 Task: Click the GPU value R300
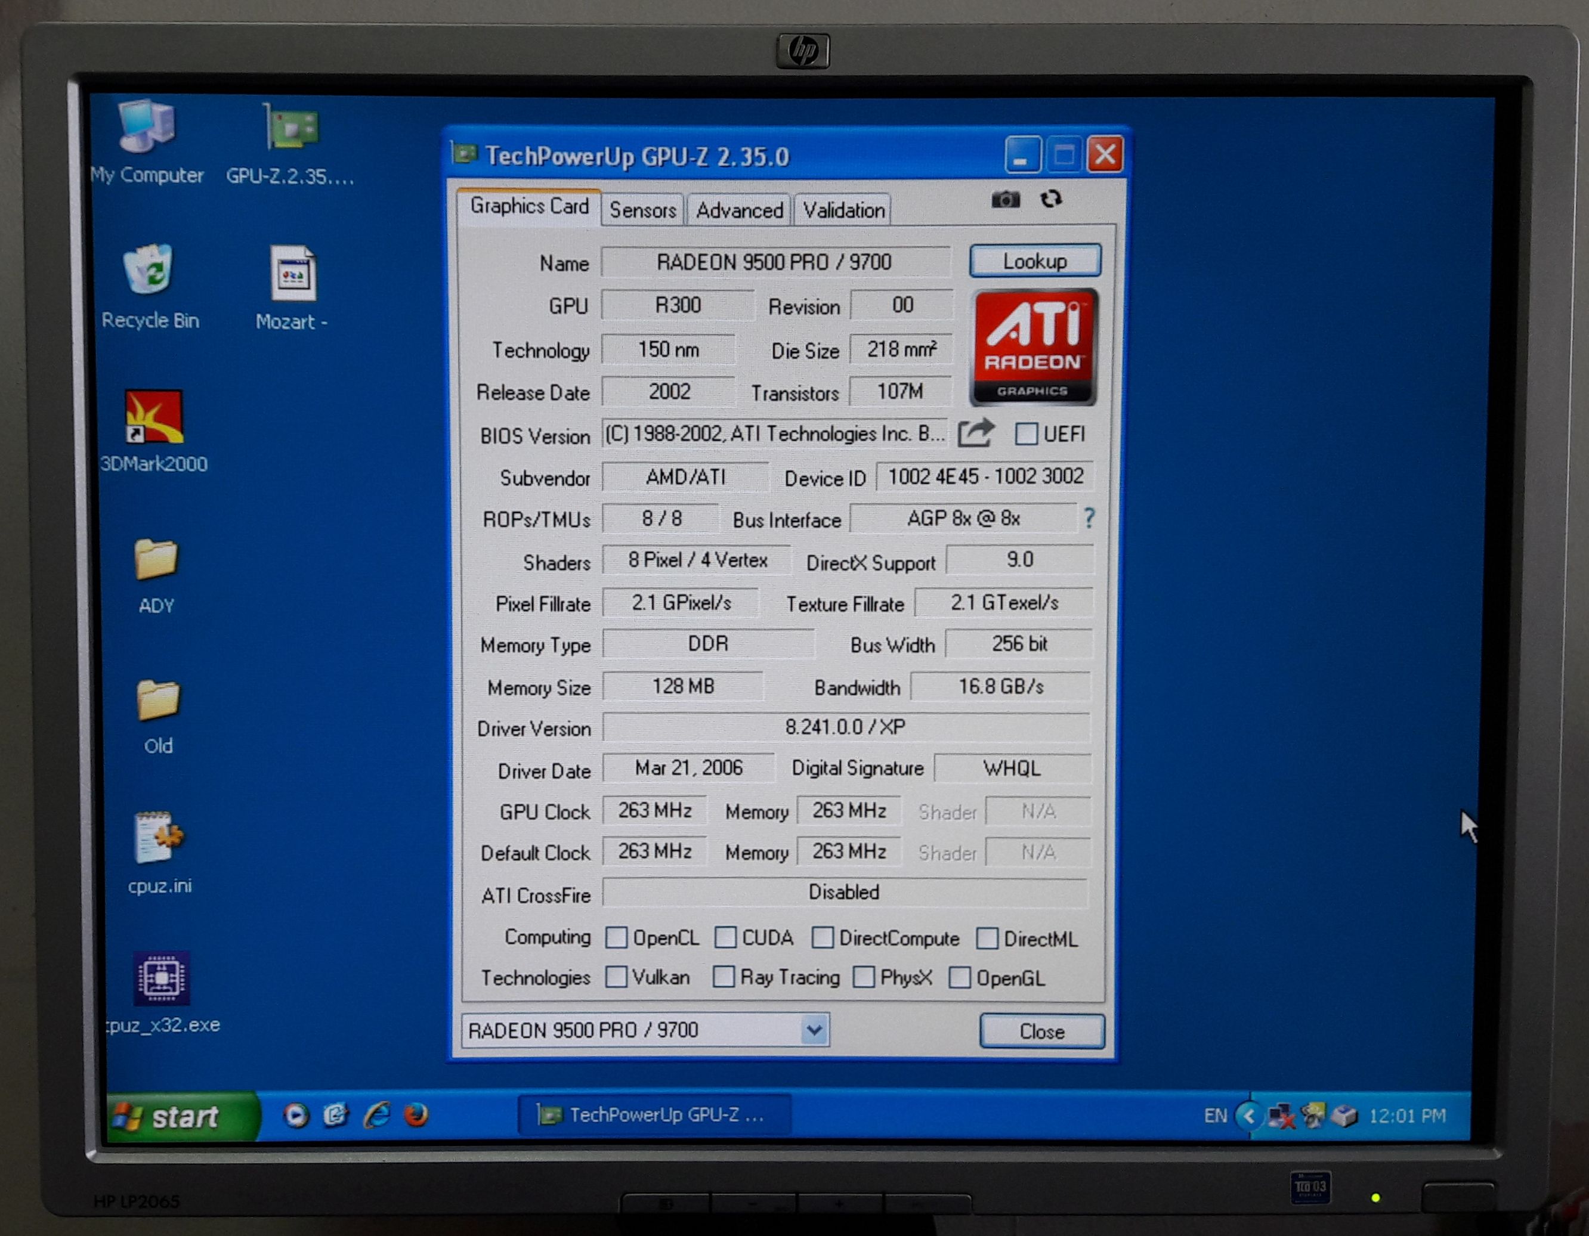point(678,305)
